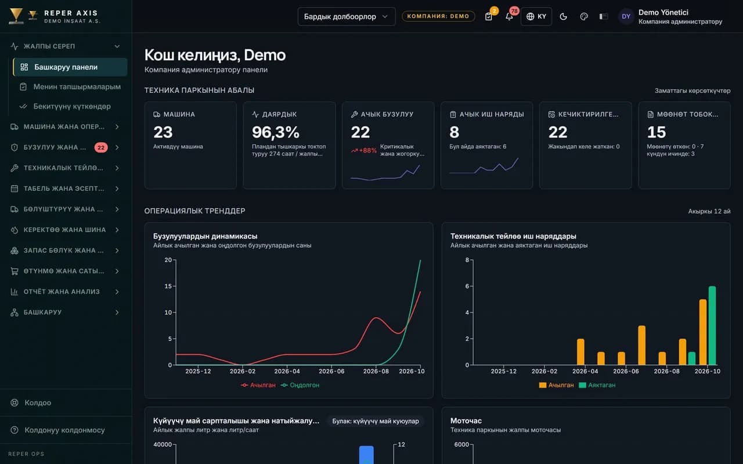Open the ОТЧЁТ ЖАНА АНАЛИЗ menu label
This screenshot has width=743, height=464.
(62, 292)
